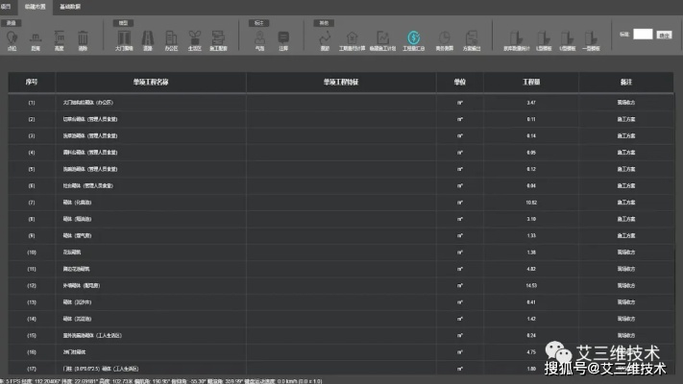Pick the office area building icon

pos(171,37)
